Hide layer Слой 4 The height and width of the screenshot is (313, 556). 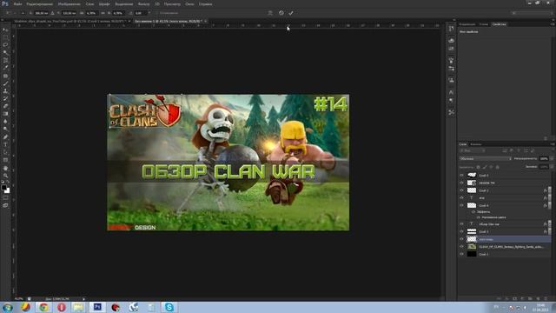[x=461, y=205]
